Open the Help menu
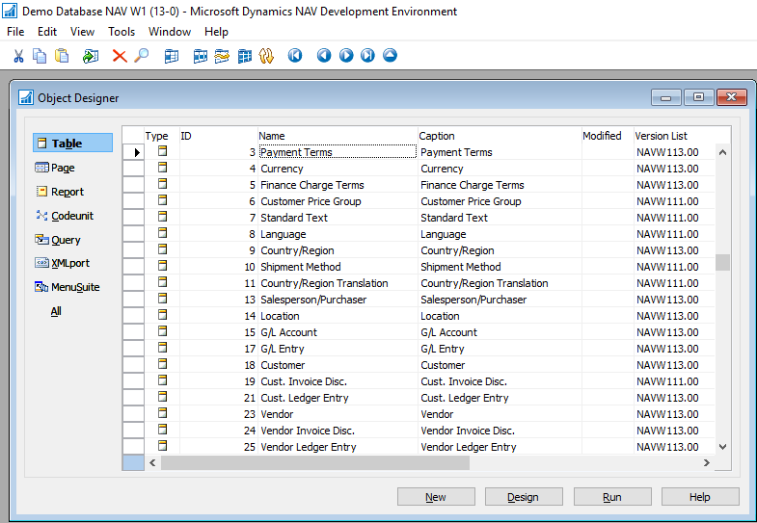 click(216, 32)
